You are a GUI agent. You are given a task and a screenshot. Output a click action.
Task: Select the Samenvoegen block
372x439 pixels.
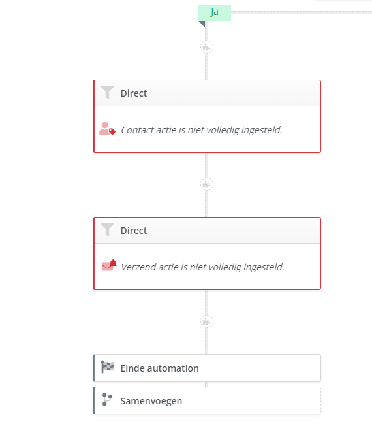(x=207, y=400)
